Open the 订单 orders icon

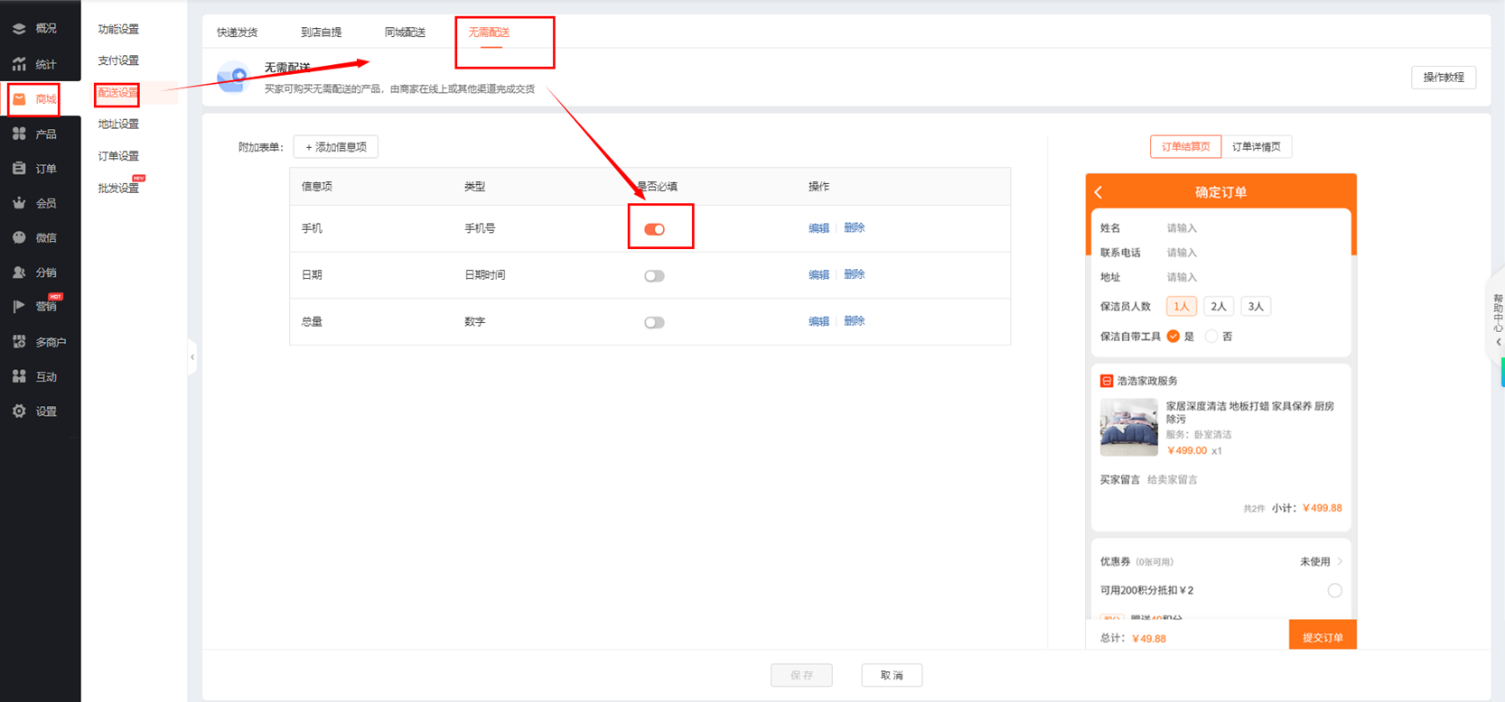pos(19,169)
